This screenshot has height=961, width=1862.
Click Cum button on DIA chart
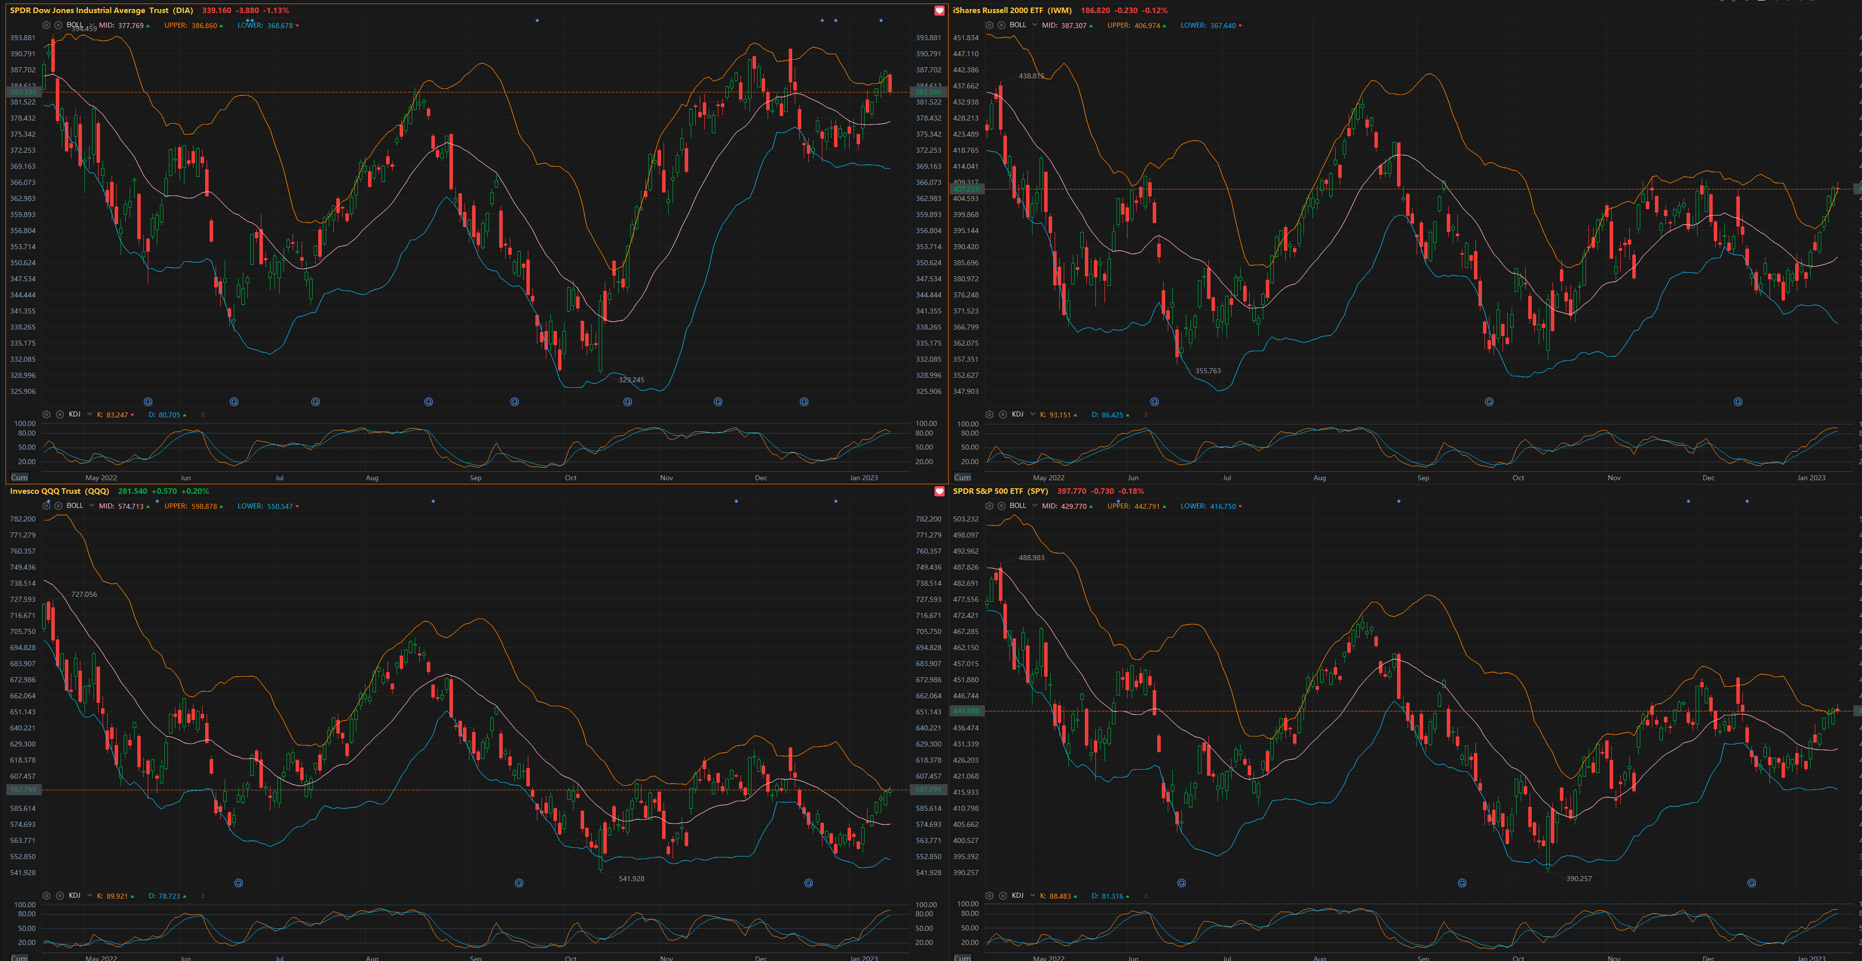[x=20, y=478]
